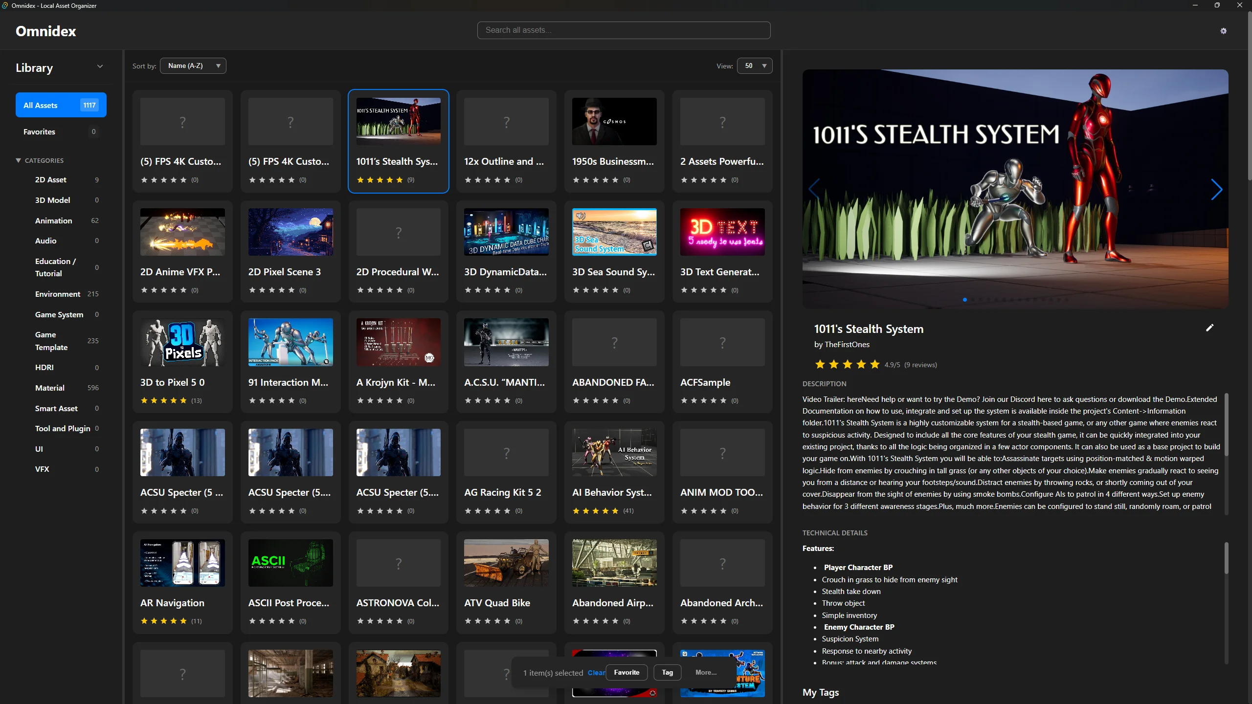1252x704 pixels.
Task: Click the description text scrollbar
Action: [x=1226, y=425]
